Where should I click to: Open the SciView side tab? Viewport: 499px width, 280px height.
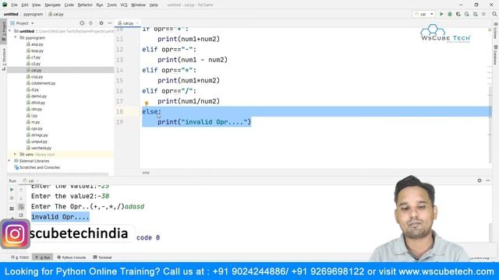coord(496,31)
